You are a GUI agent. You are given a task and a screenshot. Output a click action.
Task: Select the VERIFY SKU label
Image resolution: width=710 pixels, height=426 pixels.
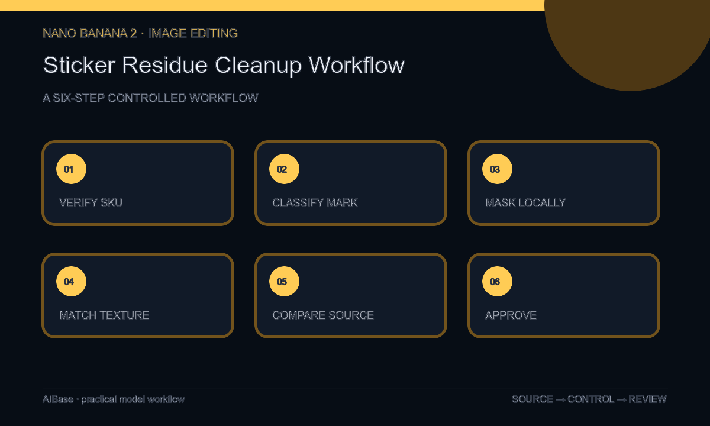pyautogui.click(x=91, y=203)
